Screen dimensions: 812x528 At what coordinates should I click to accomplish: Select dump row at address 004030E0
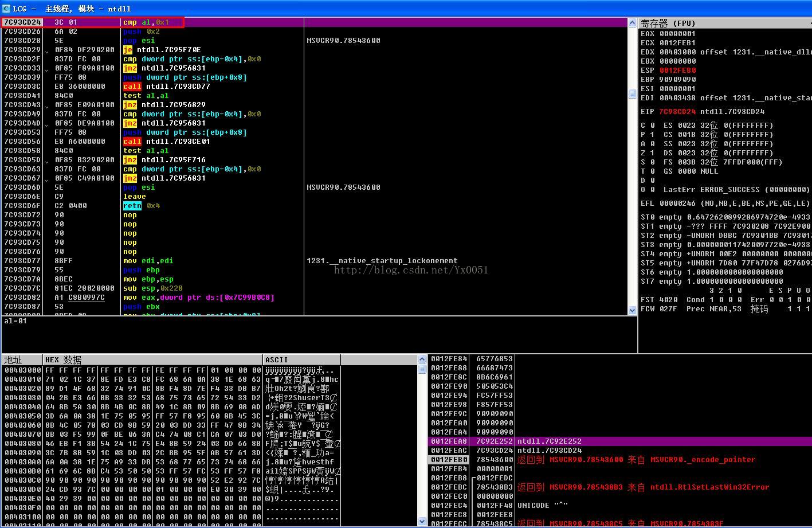point(171,499)
